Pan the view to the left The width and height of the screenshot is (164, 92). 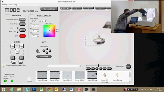point(44,51)
